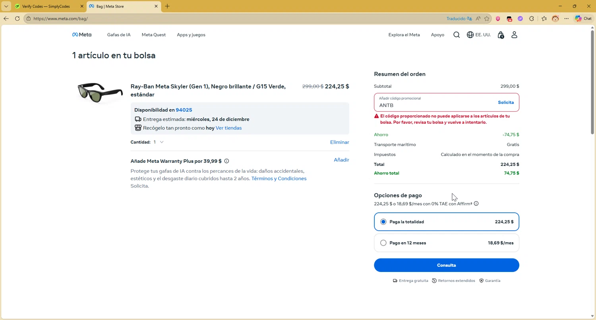Click the Ray-Ban Meta Skyler product title

tap(208, 91)
